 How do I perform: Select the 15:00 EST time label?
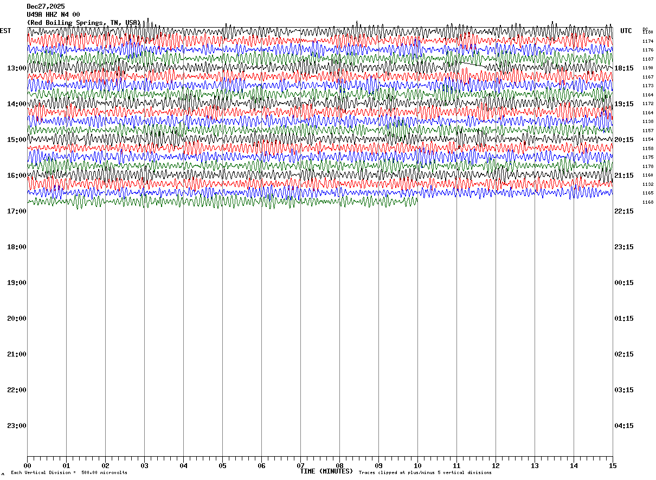(17, 140)
